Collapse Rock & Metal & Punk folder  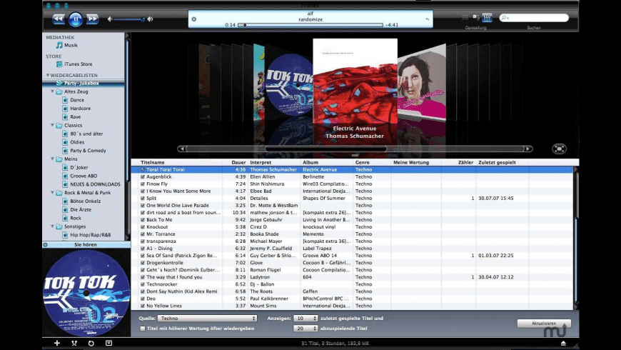(x=52, y=193)
